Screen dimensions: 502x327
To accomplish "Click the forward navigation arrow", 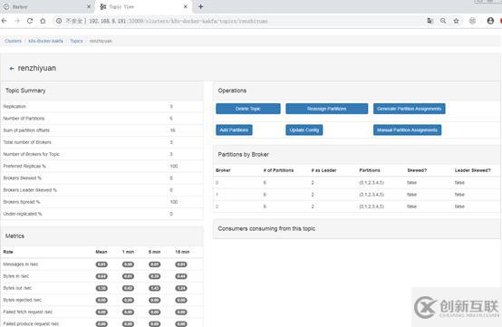I will coord(17,21).
